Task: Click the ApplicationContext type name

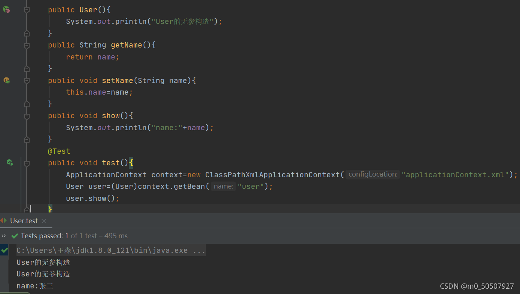Action: coord(106,175)
